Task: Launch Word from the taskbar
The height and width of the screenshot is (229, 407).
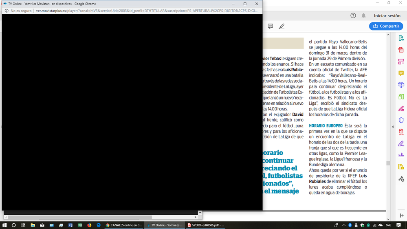Action: 70,225
